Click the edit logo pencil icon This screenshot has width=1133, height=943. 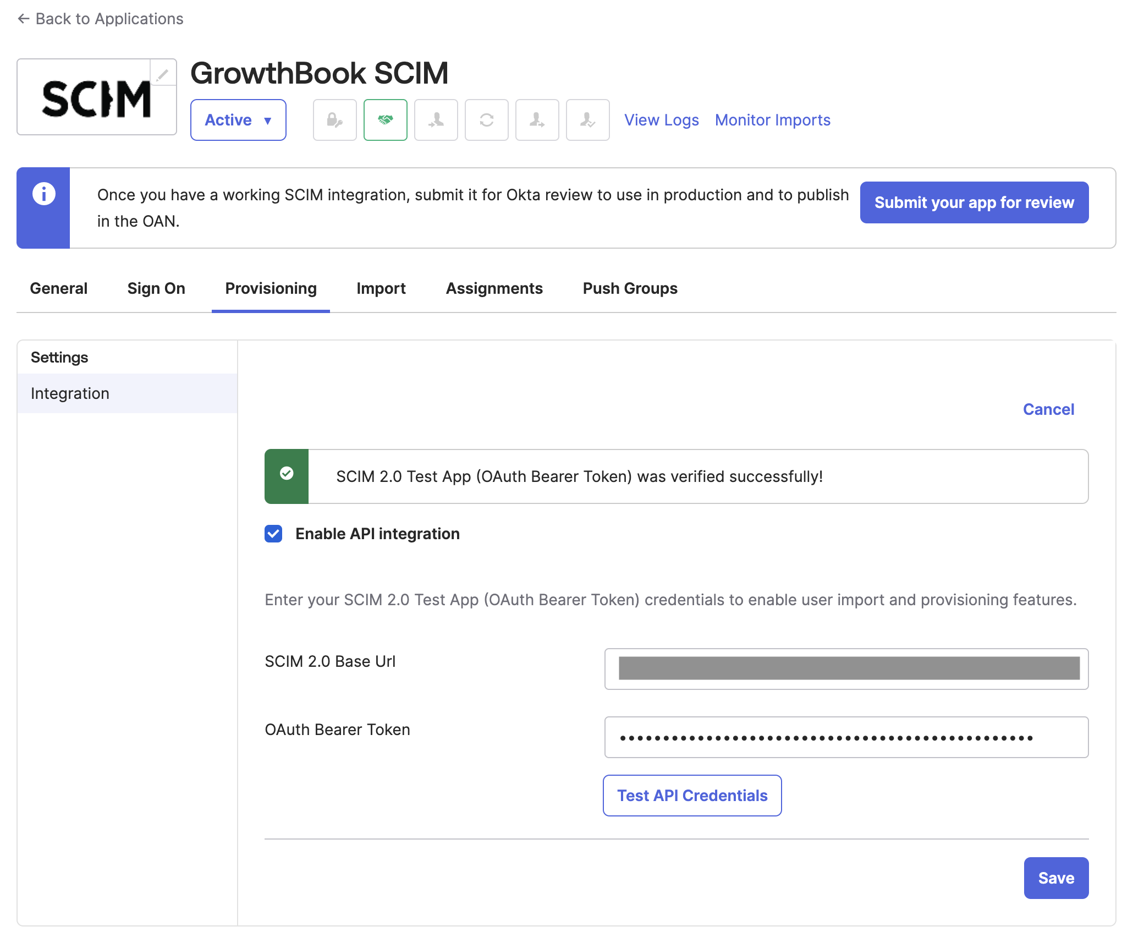(x=163, y=73)
